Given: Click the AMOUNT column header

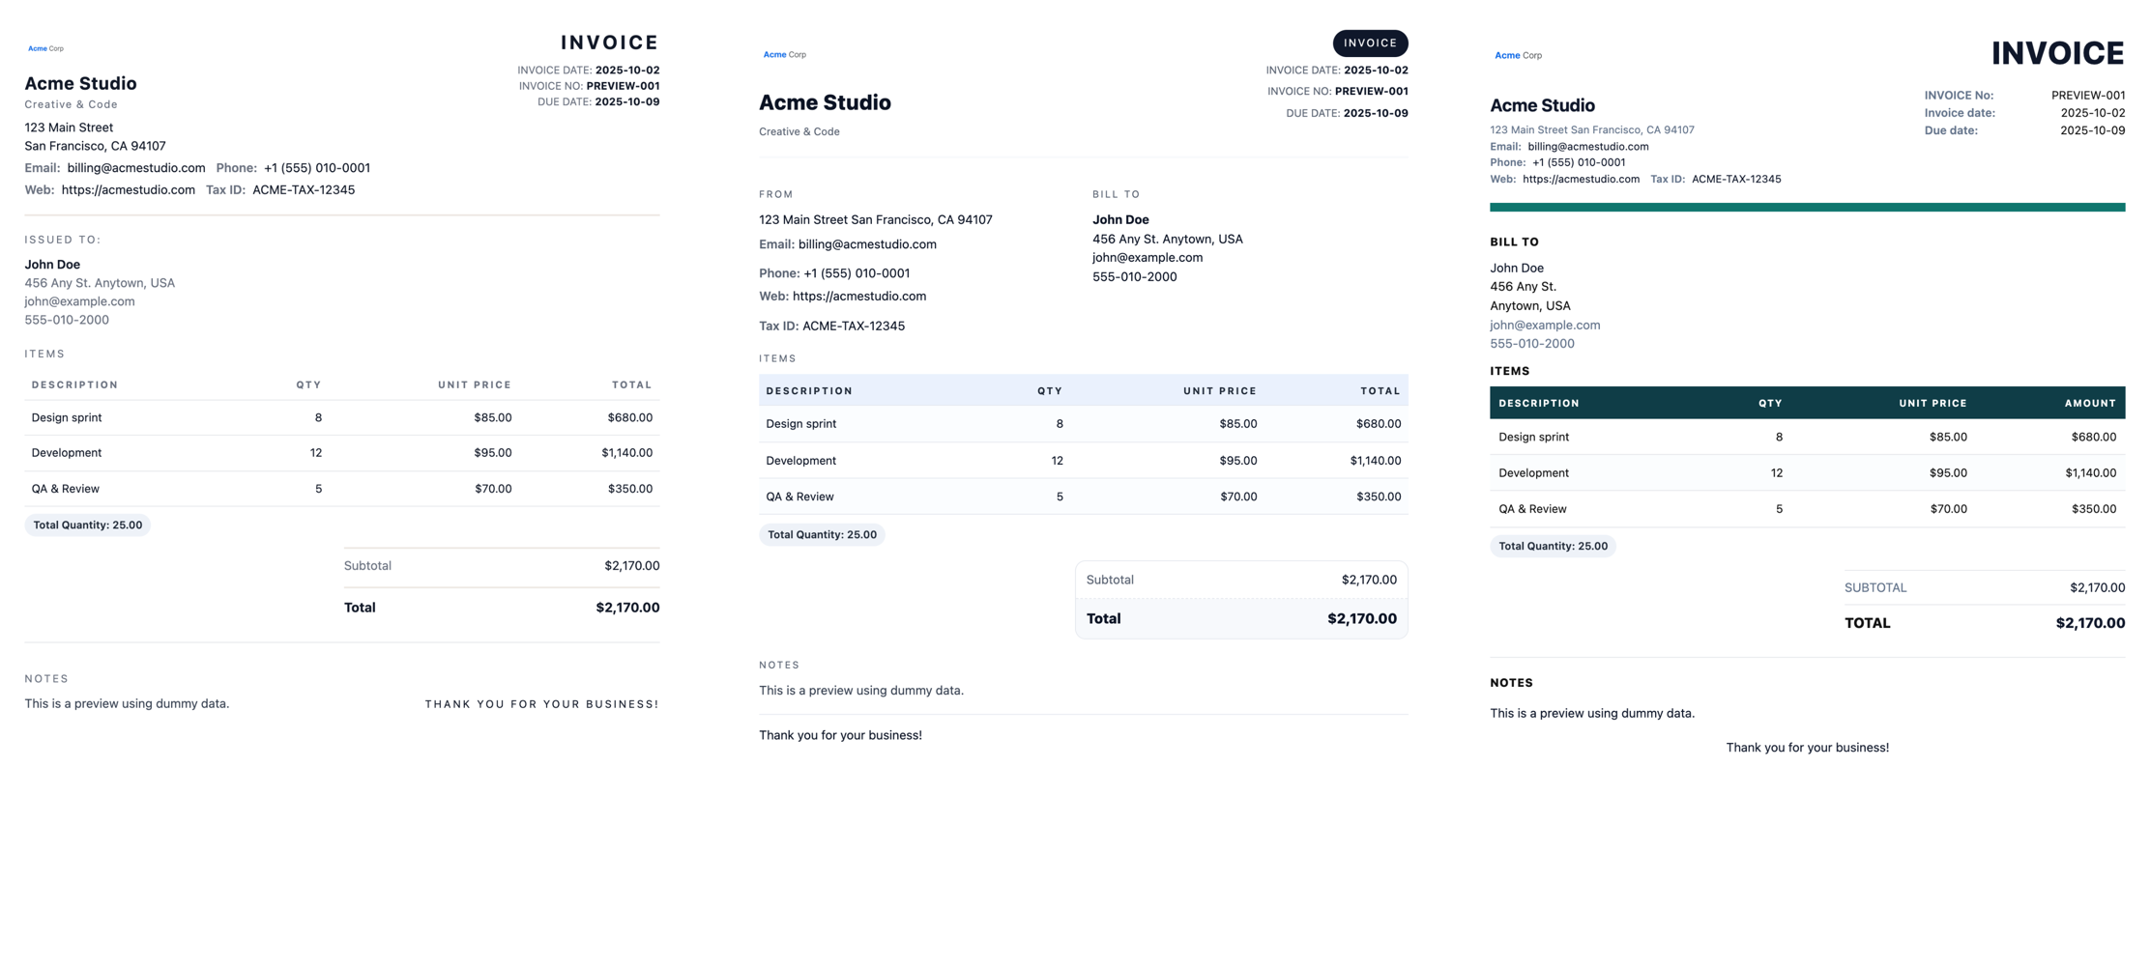Looking at the screenshot, I should pyautogui.click(x=2089, y=404).
